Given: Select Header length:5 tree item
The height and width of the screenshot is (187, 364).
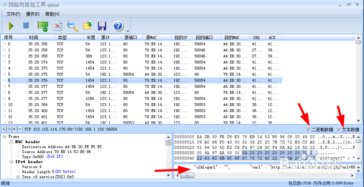Looking at the screenshot, I should [49, 172].
